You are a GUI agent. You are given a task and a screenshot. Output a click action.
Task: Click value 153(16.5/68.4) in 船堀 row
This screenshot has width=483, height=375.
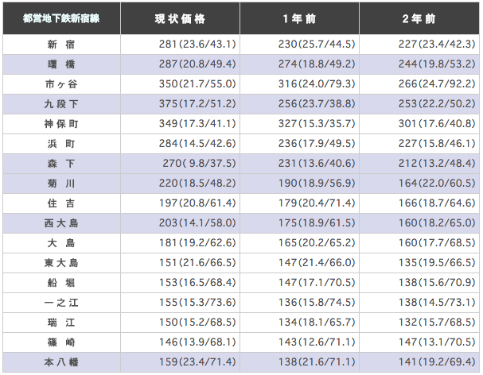point(197,282)
